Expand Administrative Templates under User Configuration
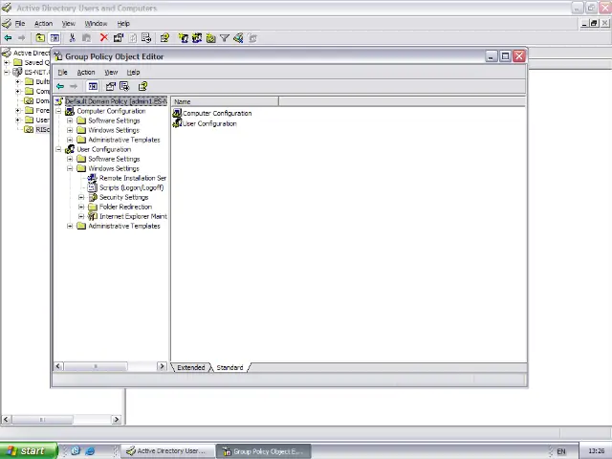The width and height of the screenshot is (612, 459). (70, 226)
